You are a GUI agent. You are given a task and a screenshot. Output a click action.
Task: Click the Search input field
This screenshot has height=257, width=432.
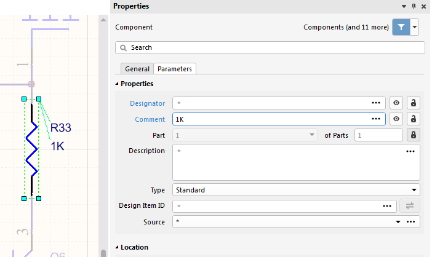click(x=271, y=47)
